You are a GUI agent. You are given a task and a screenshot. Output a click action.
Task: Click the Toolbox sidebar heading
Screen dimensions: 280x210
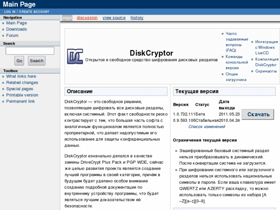10,71
